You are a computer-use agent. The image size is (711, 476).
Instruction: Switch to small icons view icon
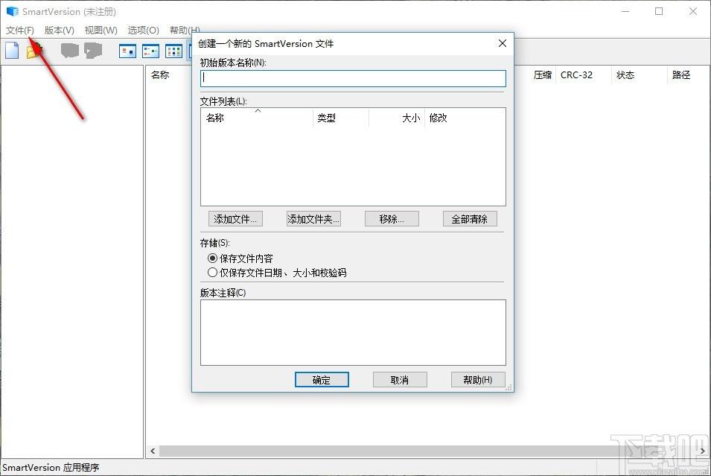(x=150, y=51)
